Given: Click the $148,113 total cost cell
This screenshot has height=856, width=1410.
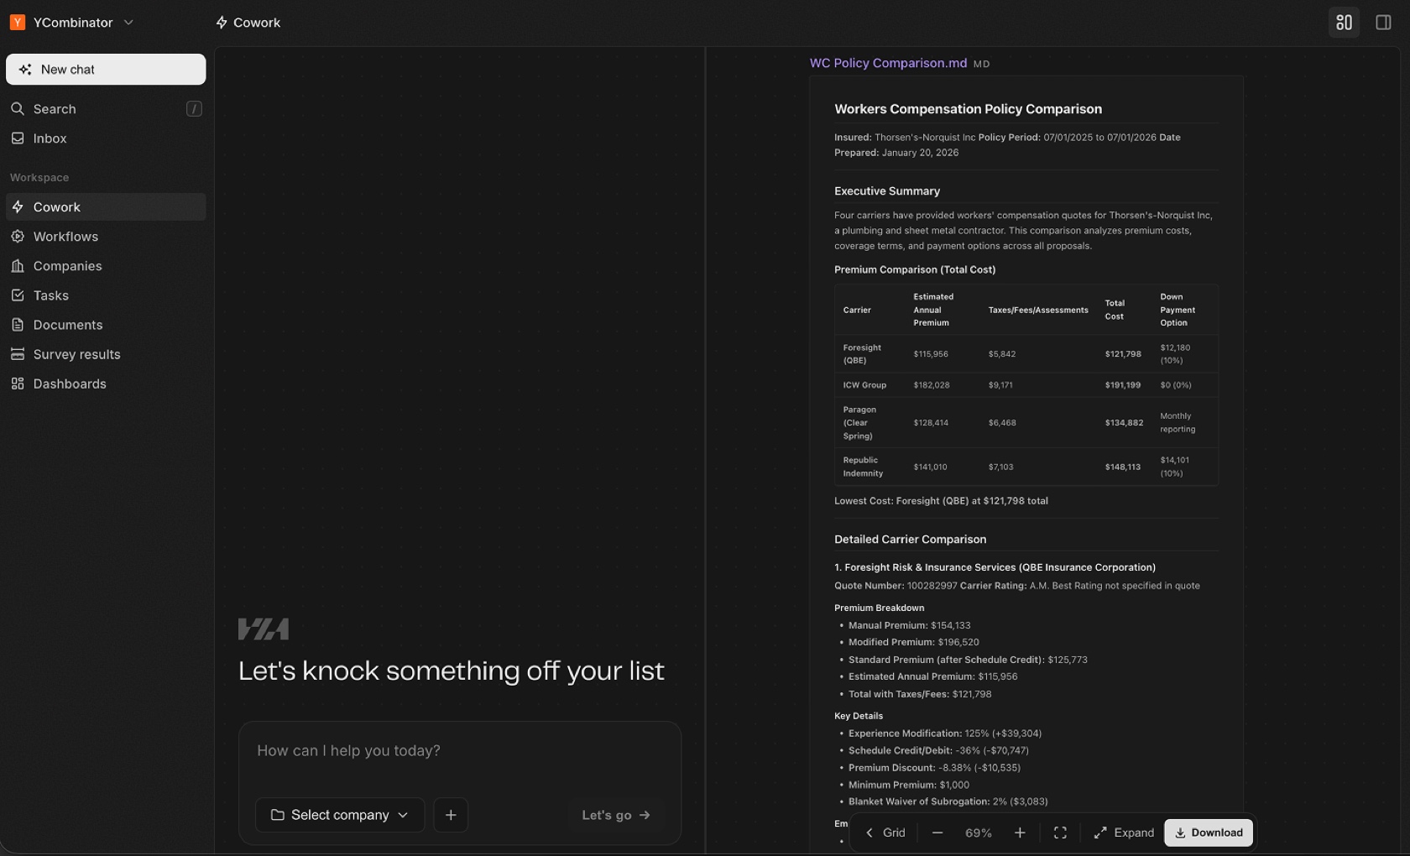Looking at the screenshot, I should pyautogui.click(x=1122, y=467).
